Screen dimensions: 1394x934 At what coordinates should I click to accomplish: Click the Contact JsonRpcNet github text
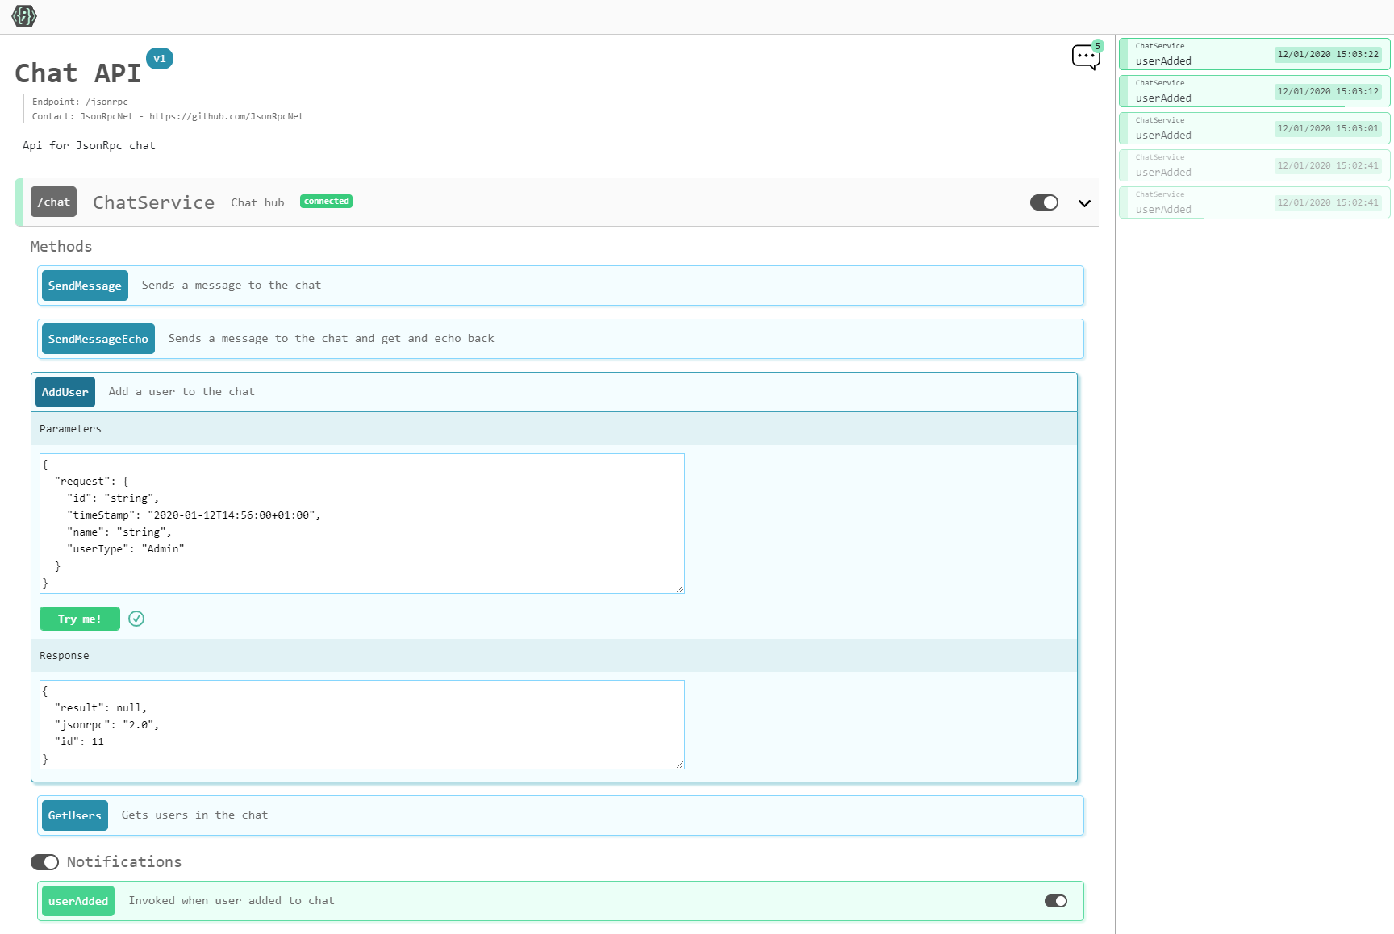[168, 116]
